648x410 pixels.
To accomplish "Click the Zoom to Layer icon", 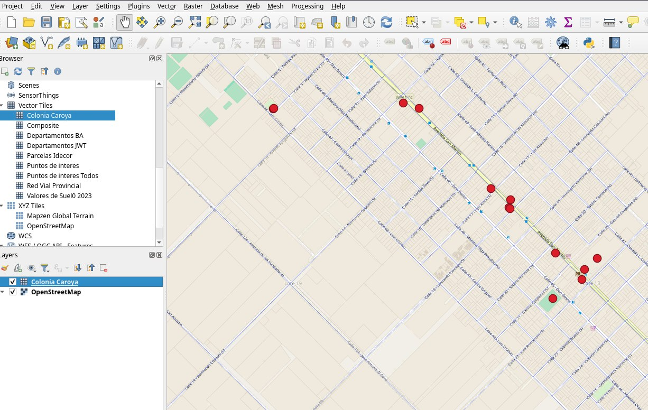I will (x=229, y=22).
